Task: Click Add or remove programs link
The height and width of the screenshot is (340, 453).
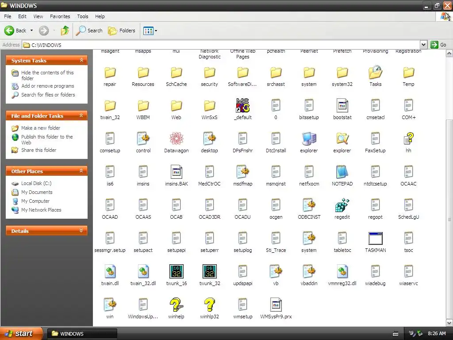Action: click(48, 86)
